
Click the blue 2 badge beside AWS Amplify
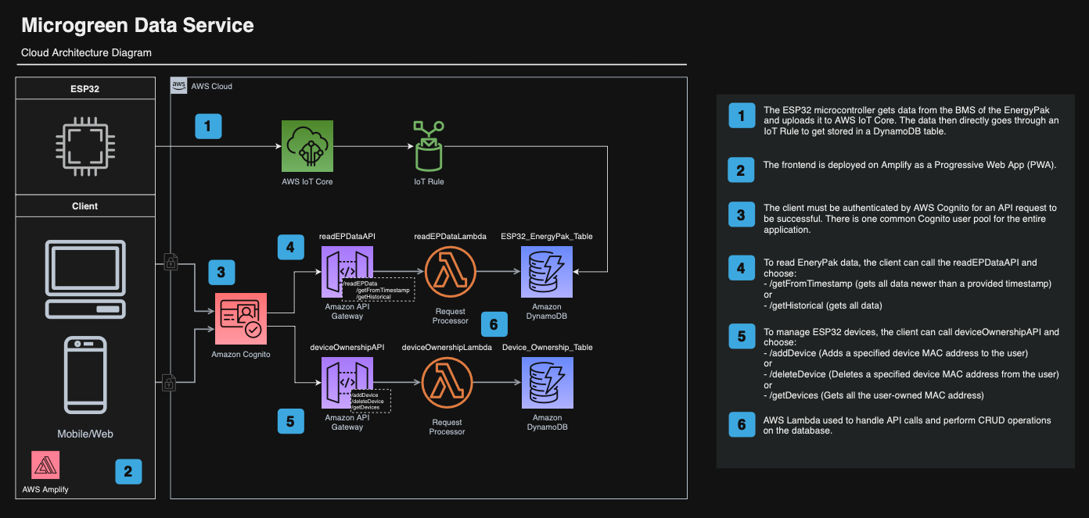tap(128, 471)
